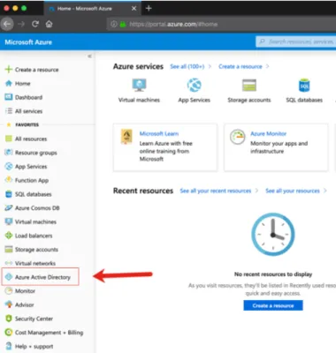Click the Security Center shield icon

(9, 319)
